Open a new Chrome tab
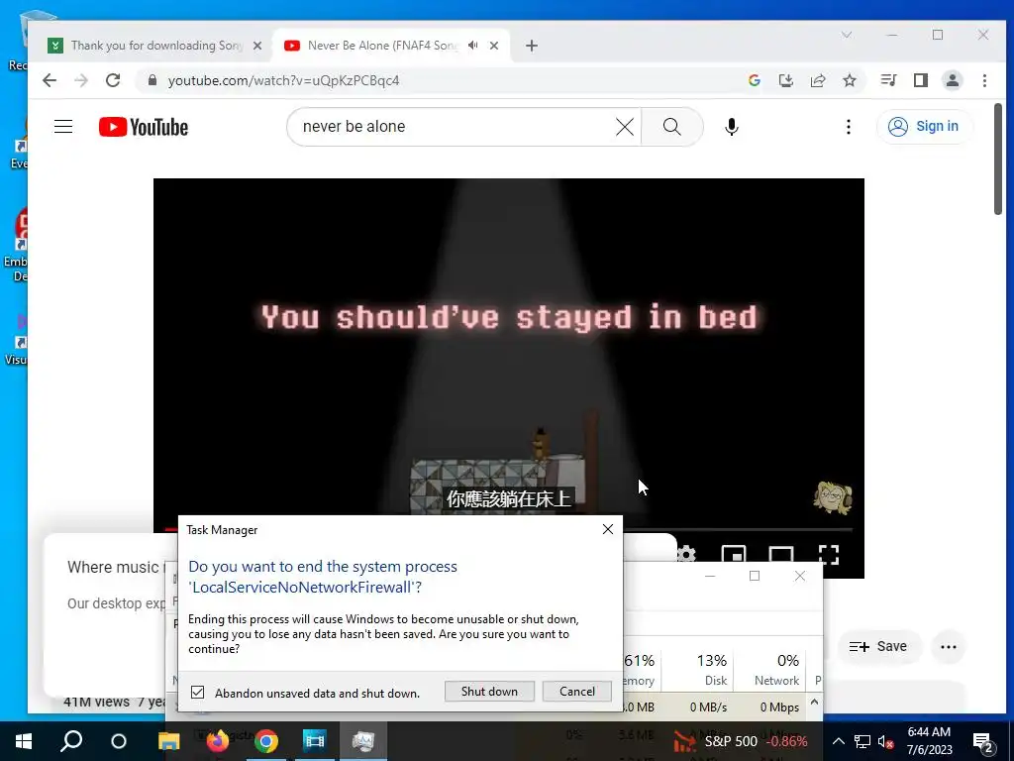The height and width of the screenshot is (761, 1014). pyautogui.click(x=532, y=46)
